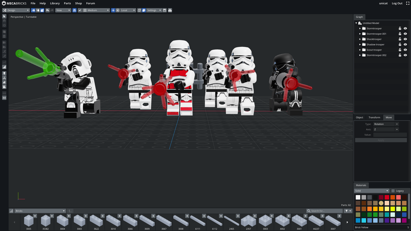Open the Parts menu
This screenshot has width=411, height=231.
[x=67, y=3]
